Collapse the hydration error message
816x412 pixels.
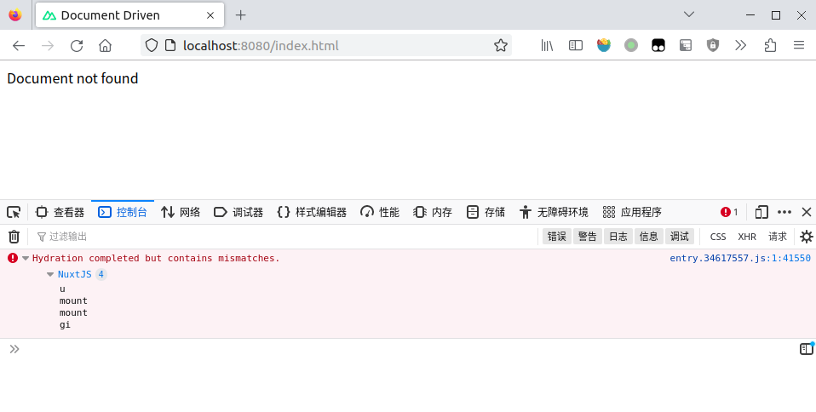[26, 259]
